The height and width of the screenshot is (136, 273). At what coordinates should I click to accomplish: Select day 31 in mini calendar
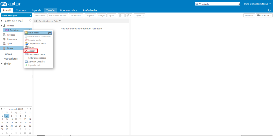tap(12, 130)
